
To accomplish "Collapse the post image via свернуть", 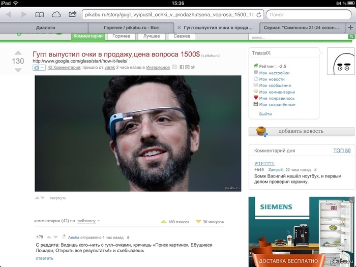I will pyautogui.click(x=58, y=198).
